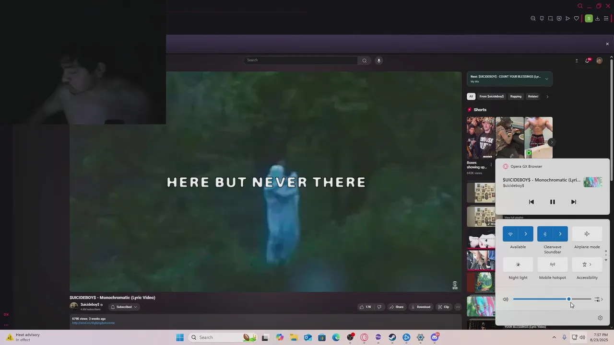
Task: Expand Wi-Fi network list arrow
Action: [526, 234]
